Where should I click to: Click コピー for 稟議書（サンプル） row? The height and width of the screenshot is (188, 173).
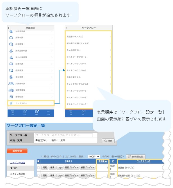[x=60, y=168]
